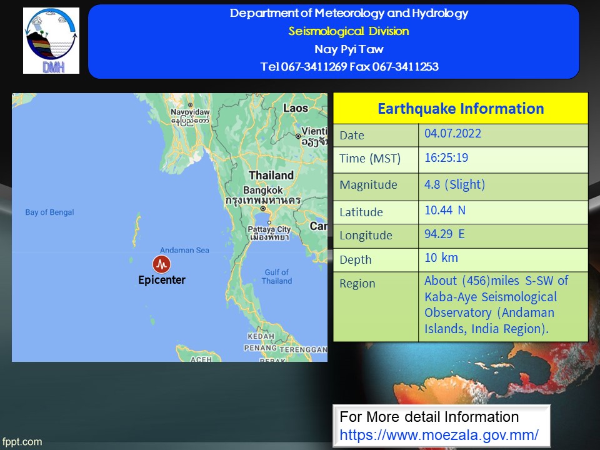Viewport: 600px width, 450px height.
Task: Click the time value '16:25:19'
Action: pos(446,157)
